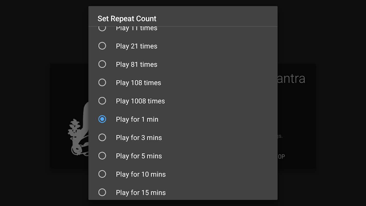This screenshot has width=366, height=206.
Task: Click the dimmed description text ending in 'gs.'
Action: click(280, 136)
